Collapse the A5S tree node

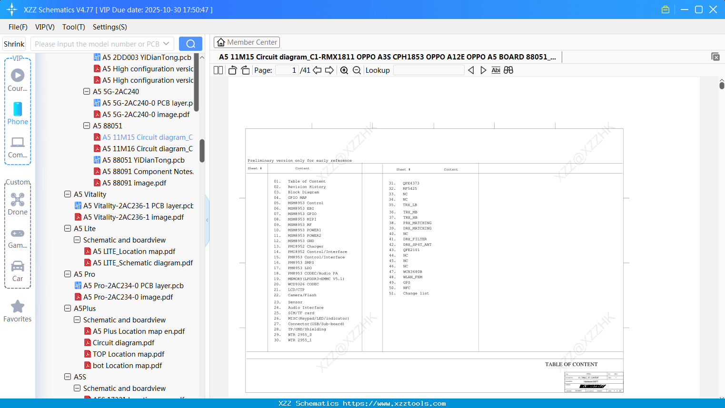click(68, 377)
